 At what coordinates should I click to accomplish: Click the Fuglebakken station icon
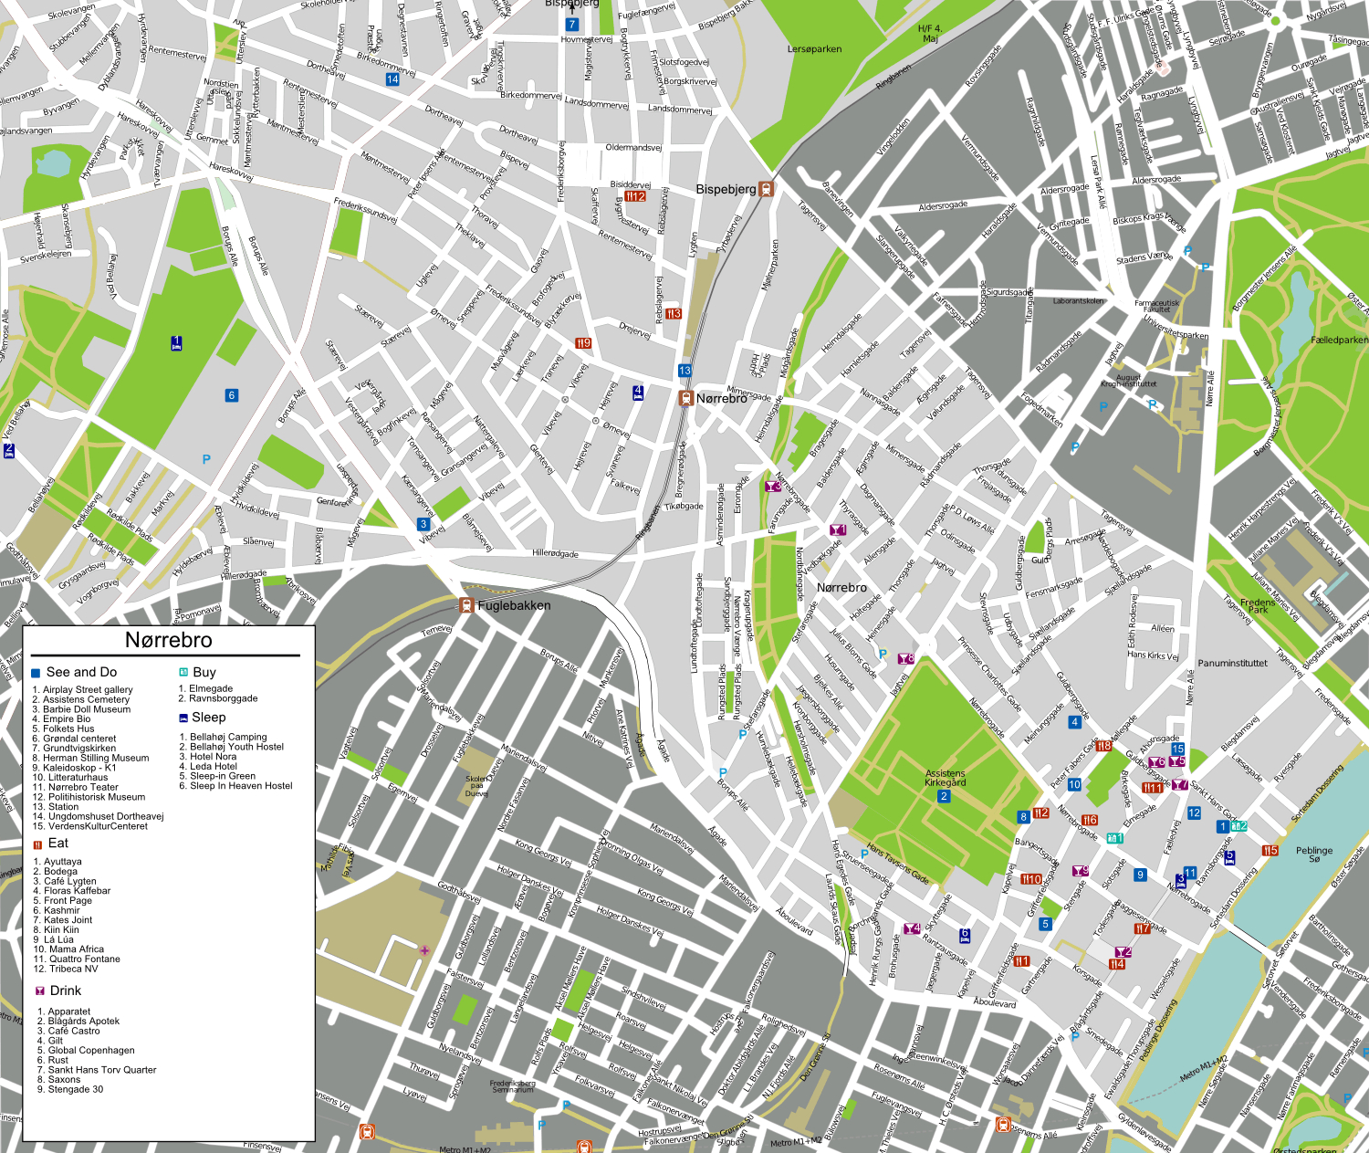[x=466, y=605]
